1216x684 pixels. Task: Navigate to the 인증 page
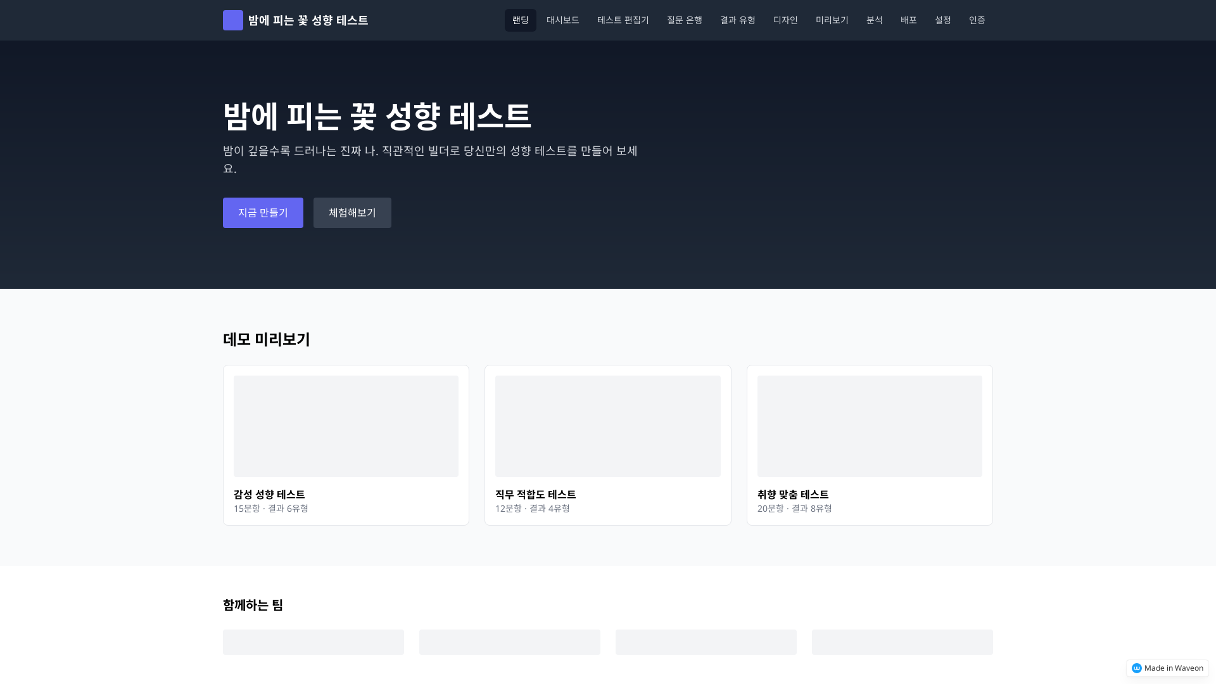tap(977, 20)
